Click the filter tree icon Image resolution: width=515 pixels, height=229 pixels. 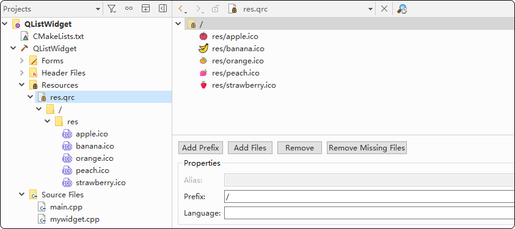click(x=112, y=9)
